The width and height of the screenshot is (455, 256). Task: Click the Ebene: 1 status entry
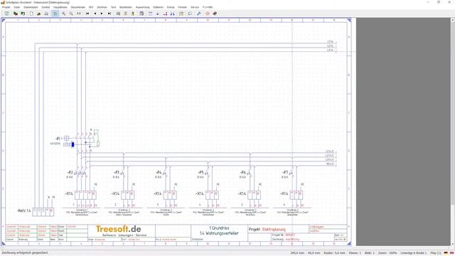pyautogui.click(x=355, y=253)
